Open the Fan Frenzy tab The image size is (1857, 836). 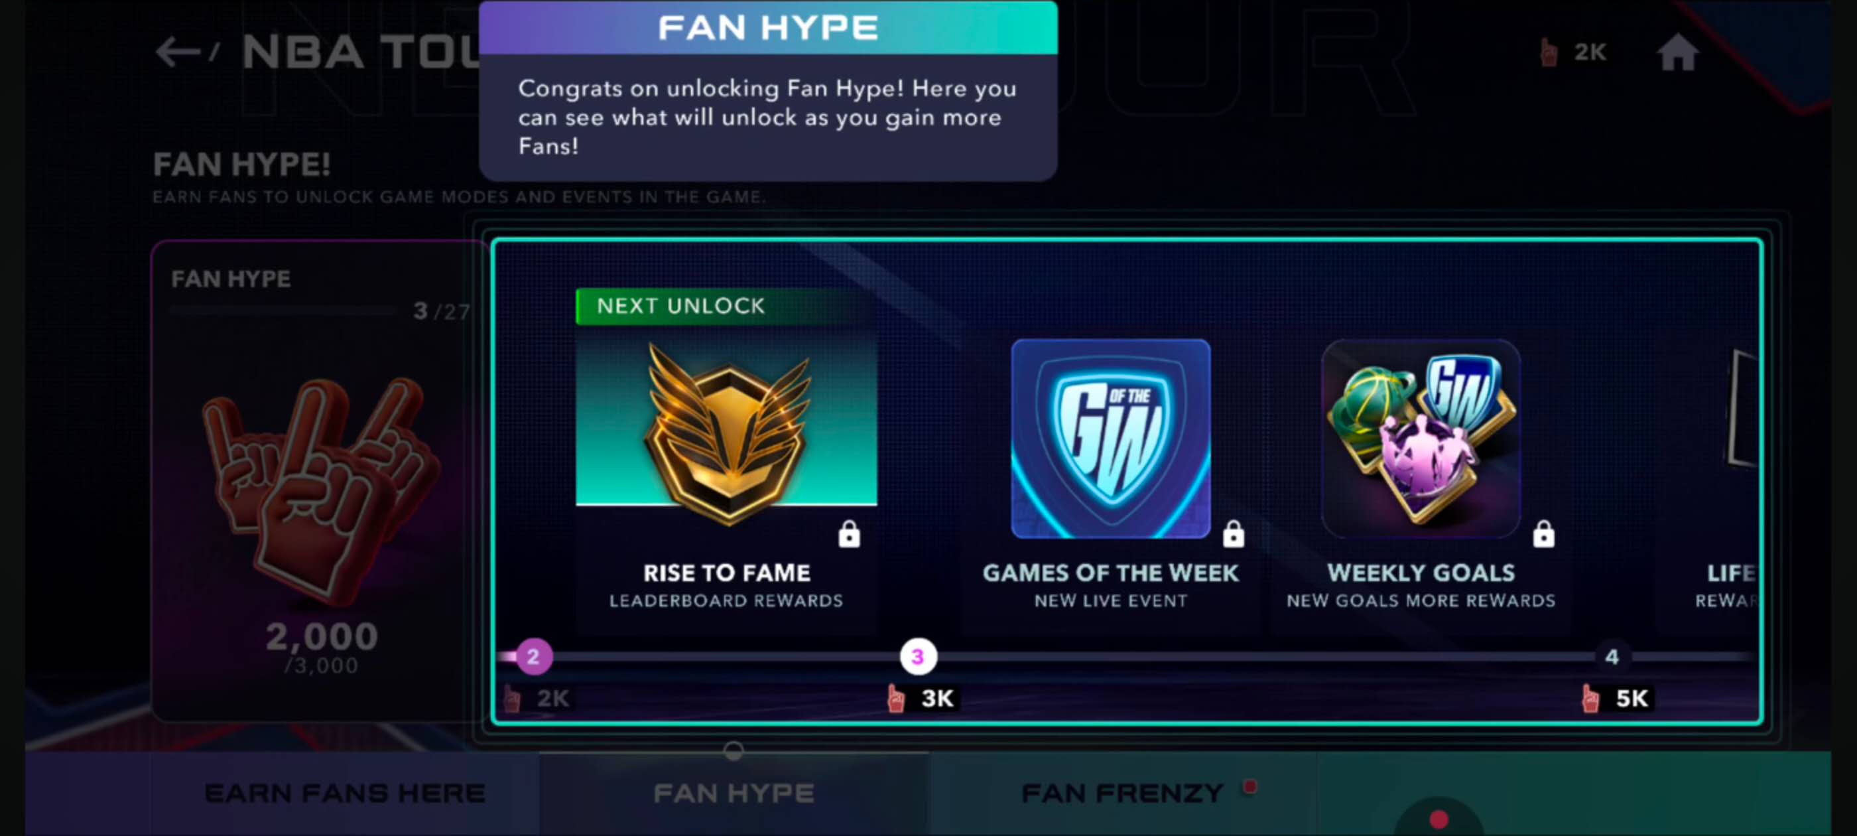pos(1122,794)
